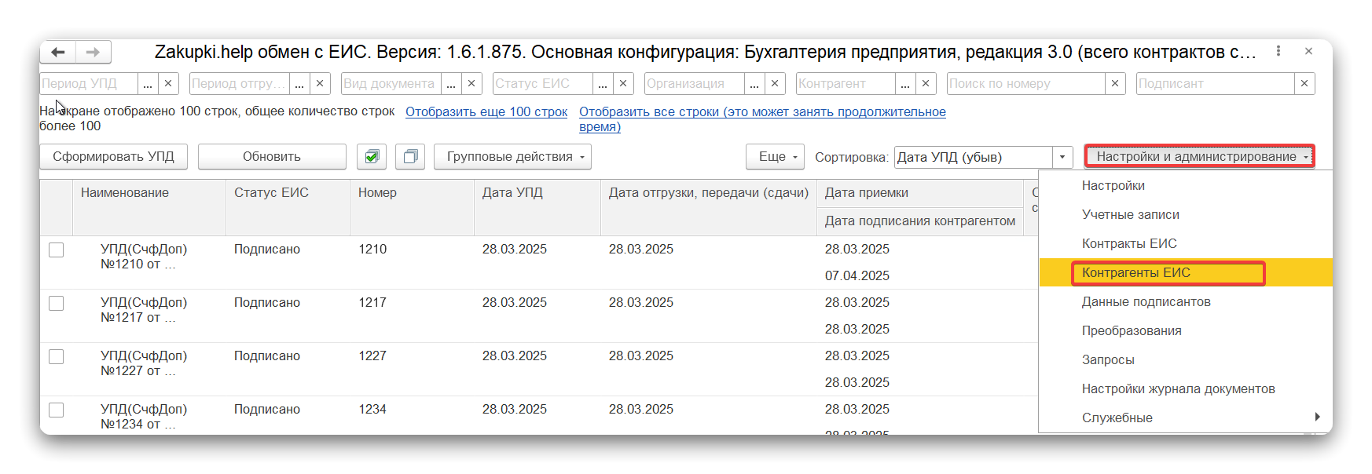Screen dimensions: 1372x474
Task: Follow link Отобразить еще 100 строк
Action: (486, 111)
